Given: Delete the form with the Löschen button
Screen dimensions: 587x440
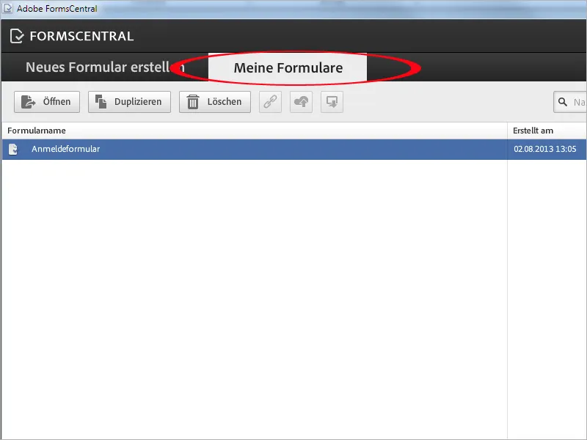Looking at the screenshot, I should tap(215, 102).
